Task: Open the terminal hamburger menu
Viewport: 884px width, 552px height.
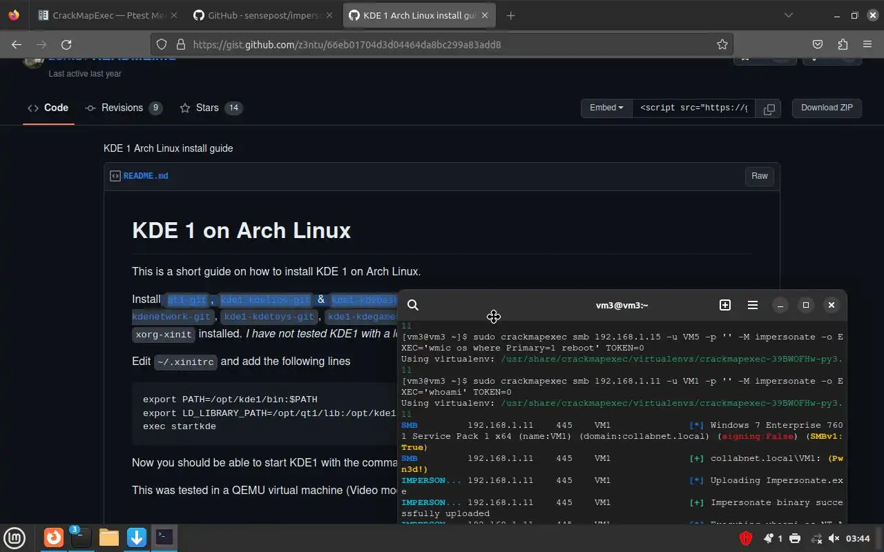Action: coord(753,305)
